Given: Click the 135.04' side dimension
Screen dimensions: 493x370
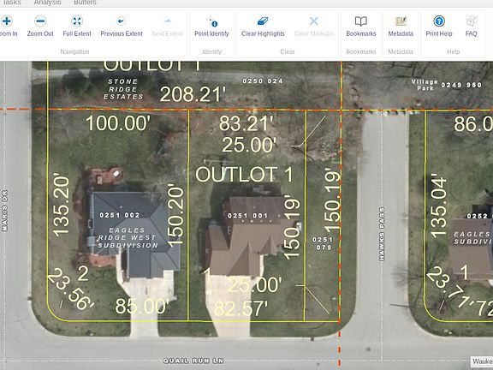Looking at the screenshot, I should click(438, 206).
